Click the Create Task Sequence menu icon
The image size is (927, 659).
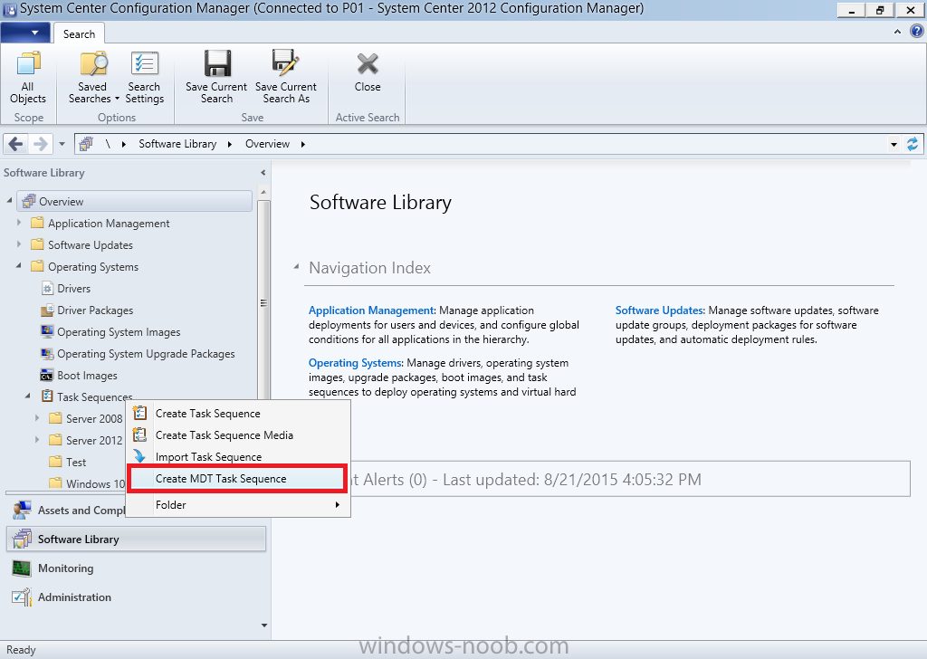click(140, 413)
